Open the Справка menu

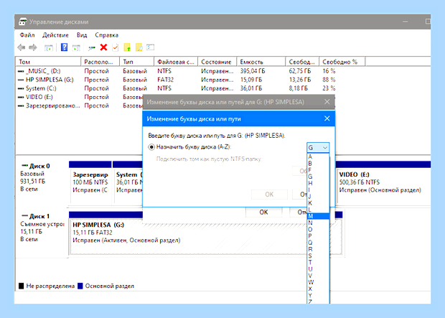click(107, 35)
